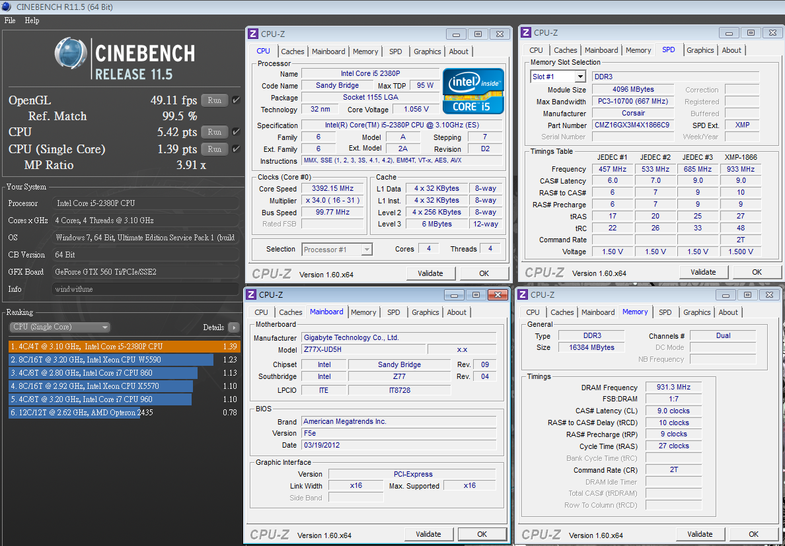Open the Cinebench Help menu
Image resolution: width=785 pixels, height=546 pixels.
point(32,20)
